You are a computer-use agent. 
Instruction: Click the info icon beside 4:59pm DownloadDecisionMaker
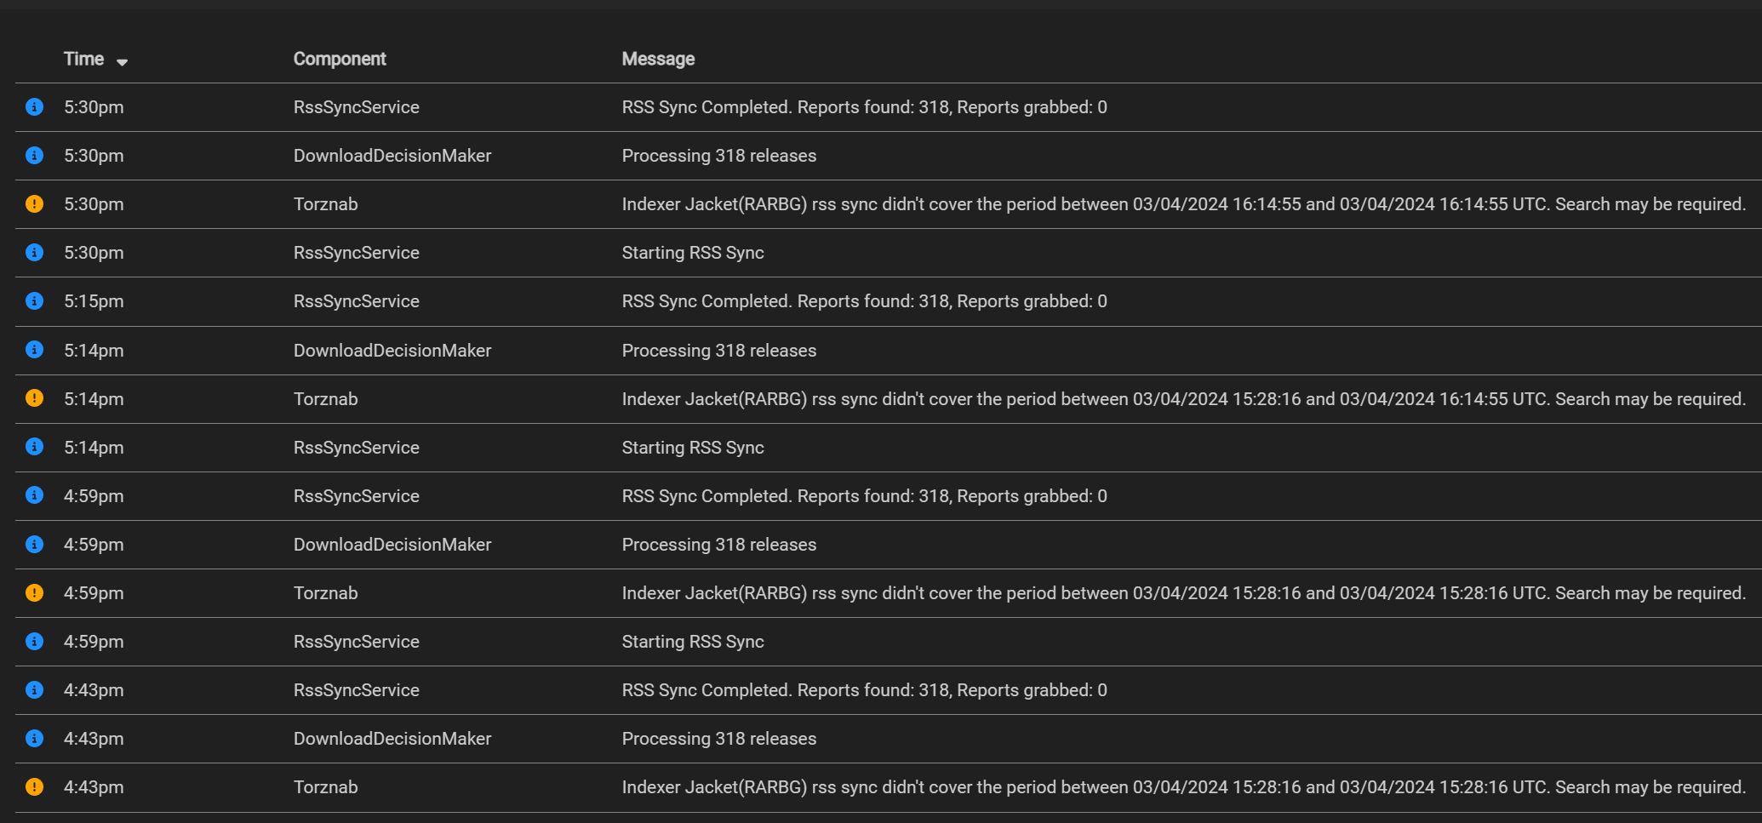click(34, 544)
